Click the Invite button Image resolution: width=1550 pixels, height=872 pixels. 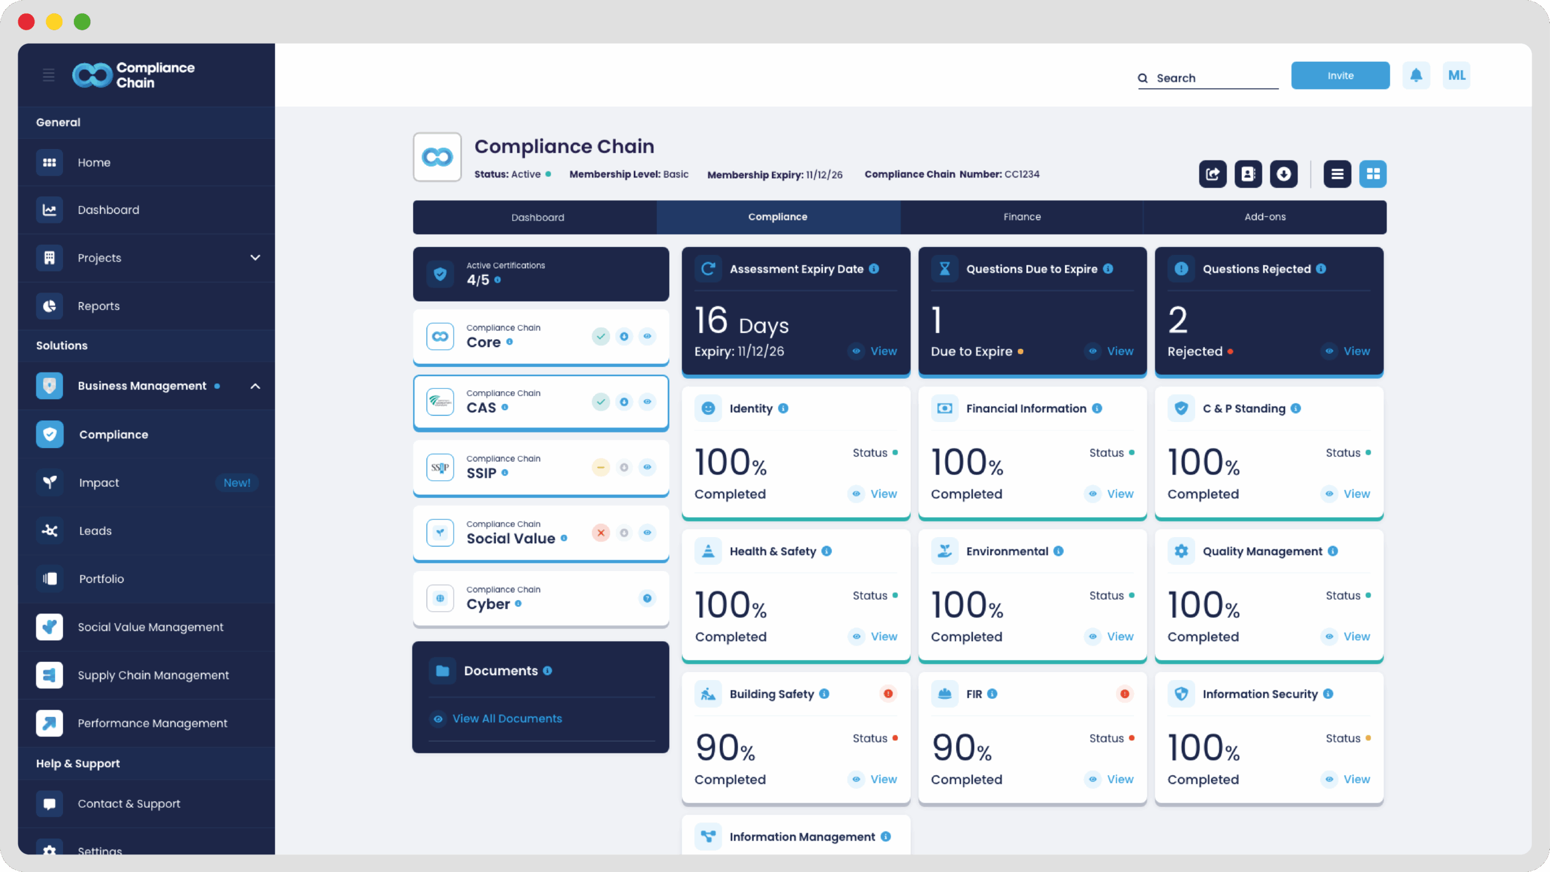click(x=1340, y=76)
